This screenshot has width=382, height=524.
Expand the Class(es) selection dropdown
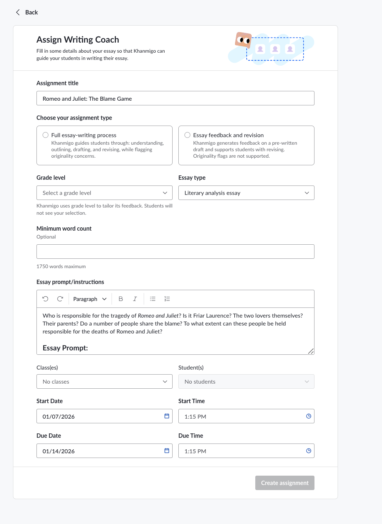(104, 381)
